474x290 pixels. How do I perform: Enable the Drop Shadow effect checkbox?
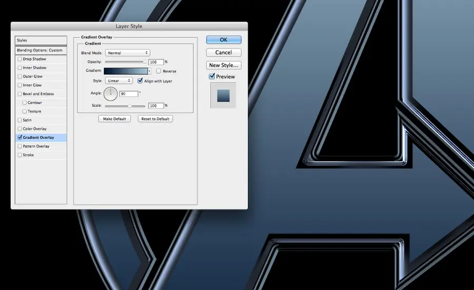click(20, 59)
